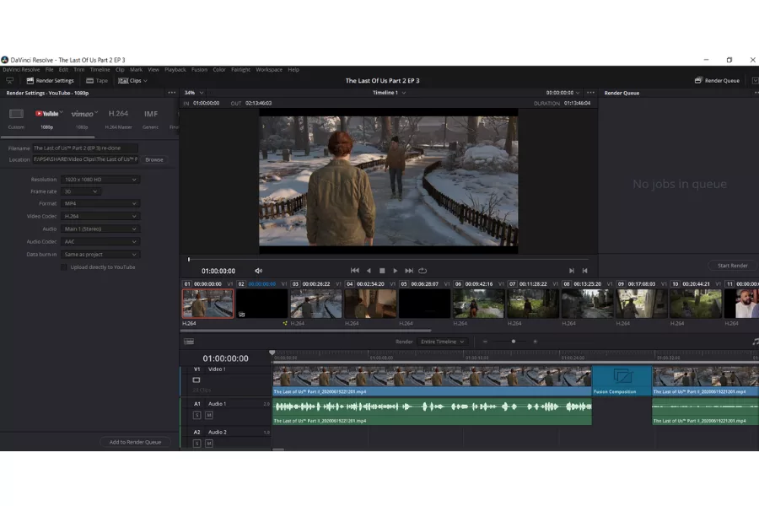Viewport: 759px width, 506px height.
Task: Open the viewer zoom 34% dropdown
Action: click(194, 93)
